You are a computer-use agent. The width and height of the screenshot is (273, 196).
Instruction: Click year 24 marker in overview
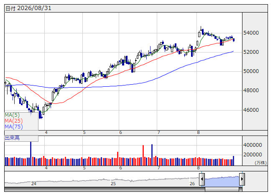[34, 183]
